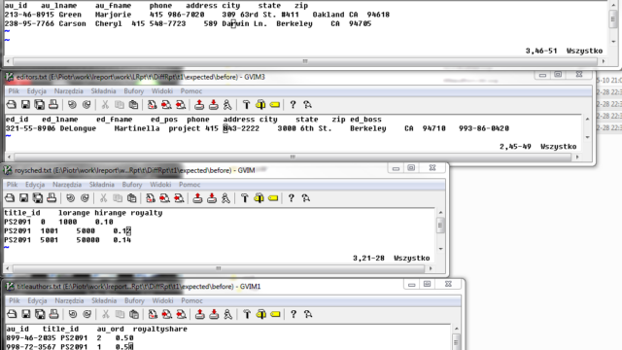Click Save icon in titleauthors.txt window toolbar
Screen dimensions: 622x350
26,314
